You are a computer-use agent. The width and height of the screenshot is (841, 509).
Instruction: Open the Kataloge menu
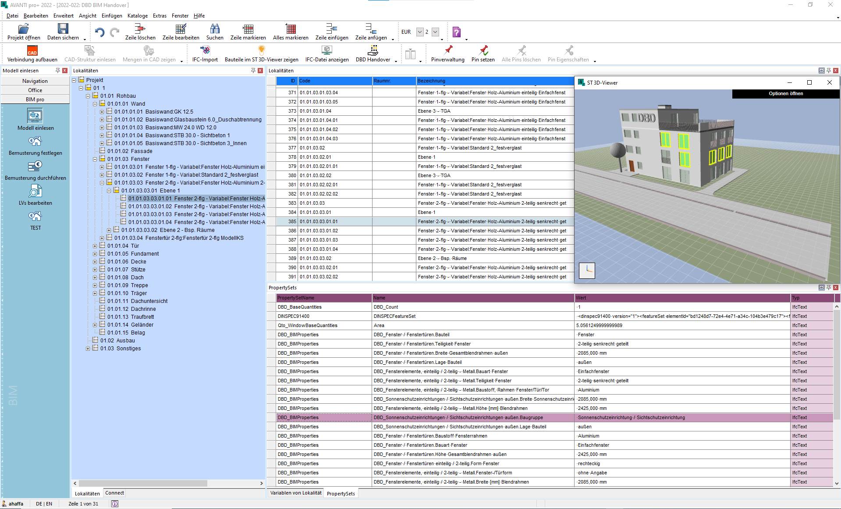click(x=137, y=16)
